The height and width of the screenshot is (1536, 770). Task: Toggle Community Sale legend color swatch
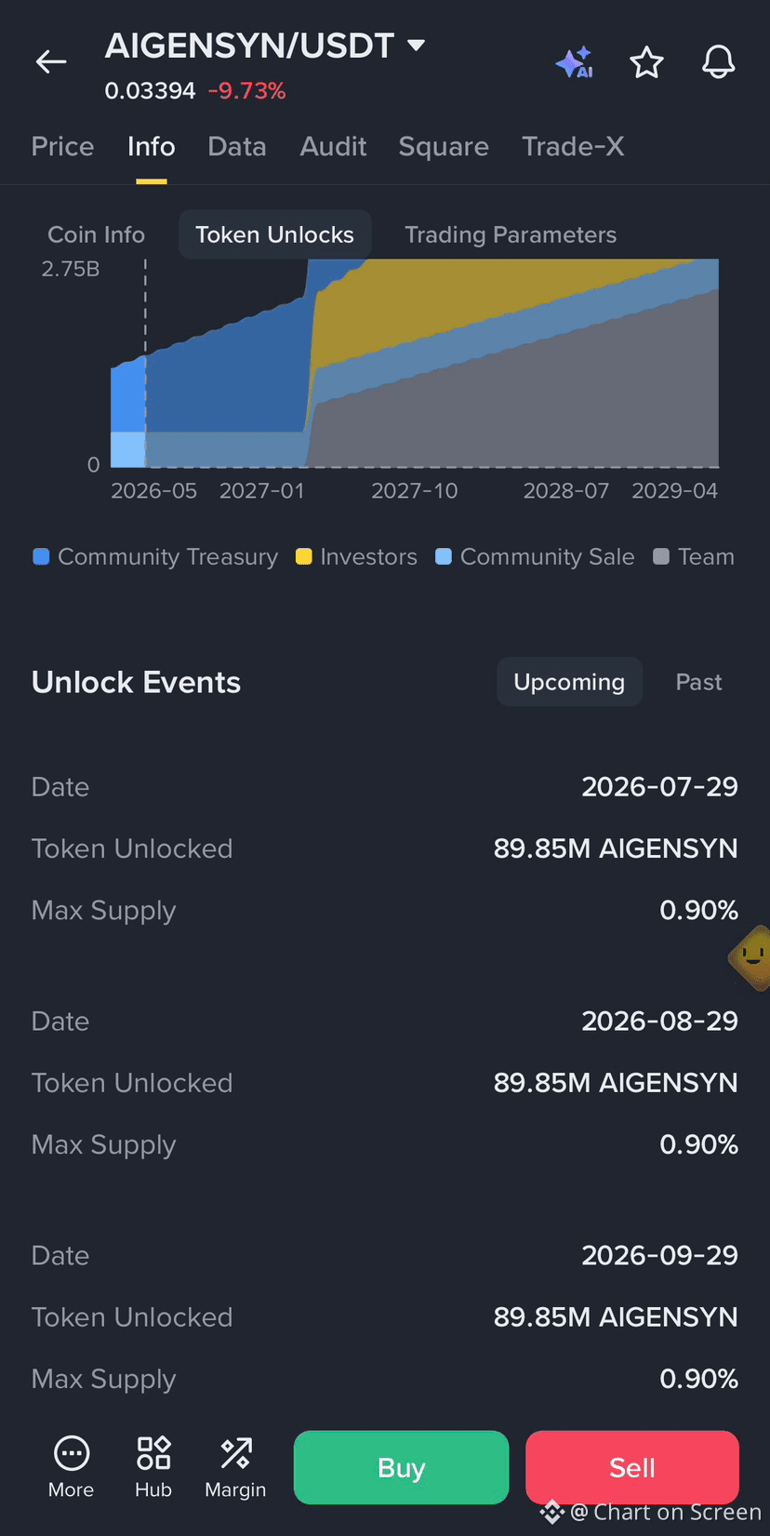pos(444,556)
